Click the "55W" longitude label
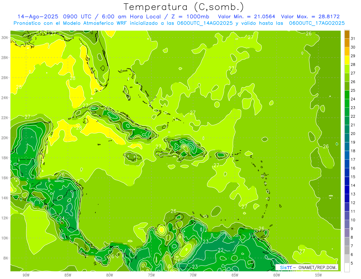This screenshot has height=279, width=361. coord(319,275)
